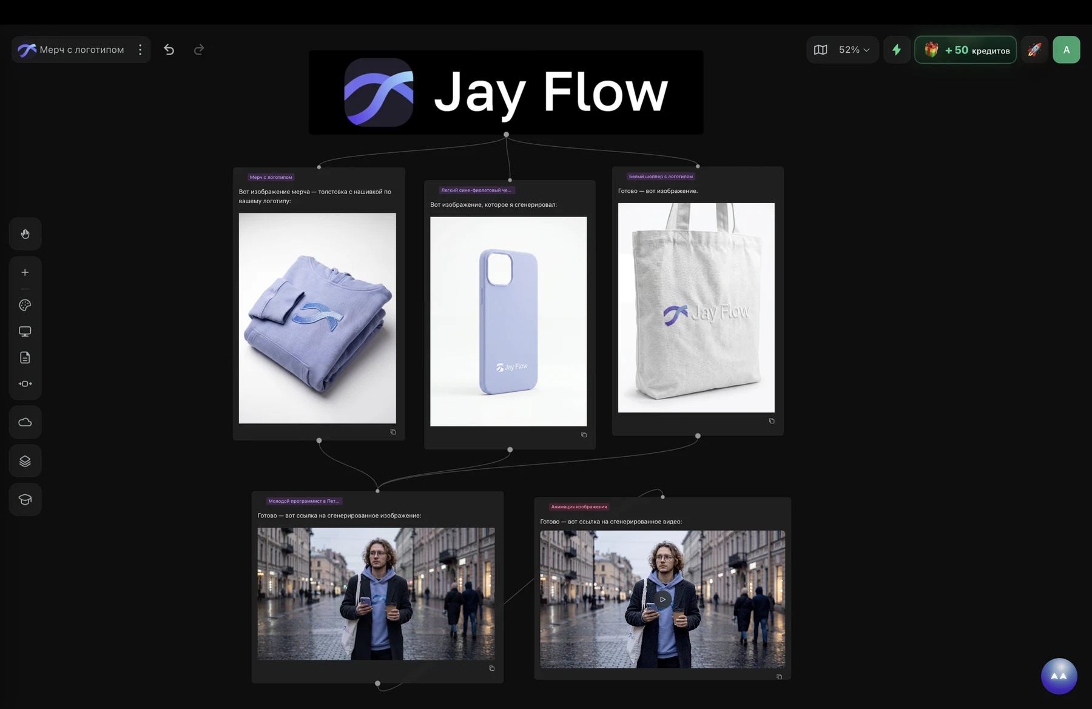Viewport: 1092px width, 709px height.
Task: Open the purple hoodie image
Action: tap(317, 318)
